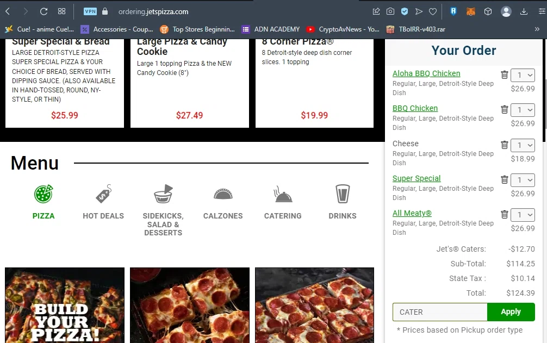Click the drinks cup icon
Screen dimensions: 547x343
pyautogui.click(x=343, y=194)
